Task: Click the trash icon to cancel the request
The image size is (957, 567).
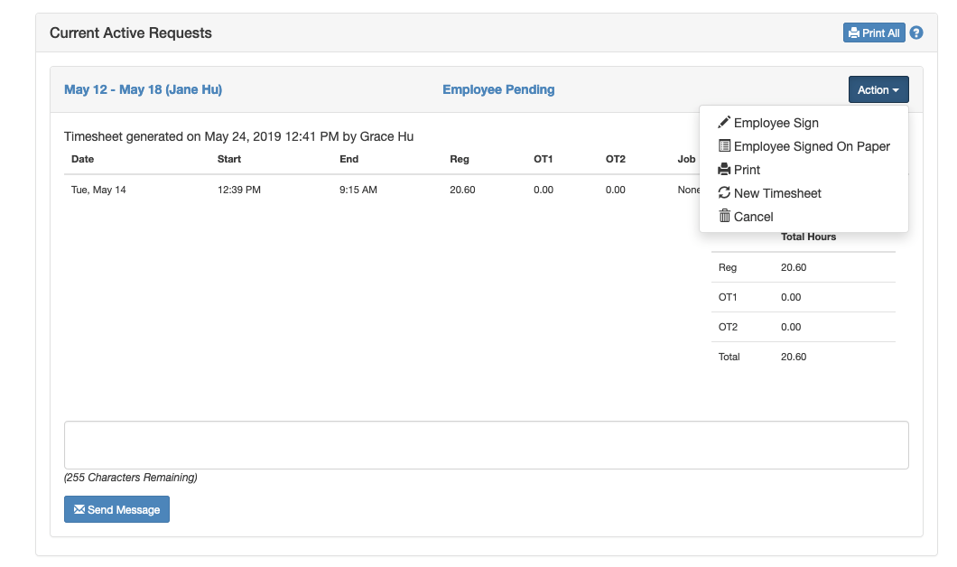Action: tap(724, 217)
